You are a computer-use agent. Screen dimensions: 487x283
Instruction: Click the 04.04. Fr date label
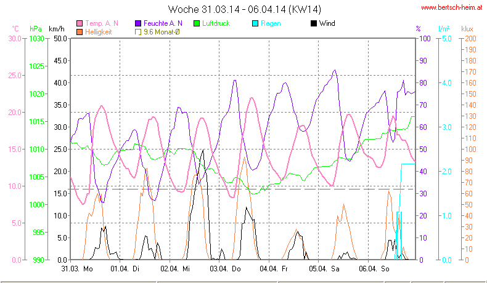pos(274,269)
